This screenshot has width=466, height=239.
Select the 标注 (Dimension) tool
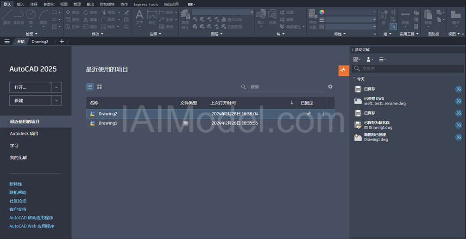pyautogui.click(x=152, y=17)
